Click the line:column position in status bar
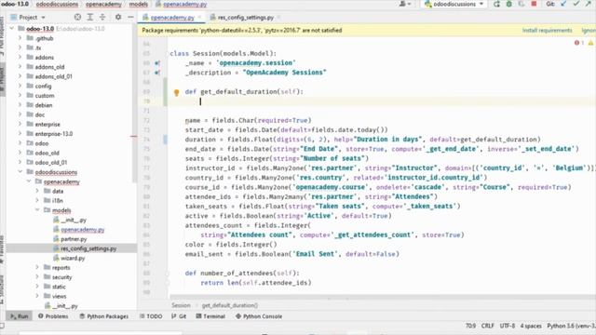Image resolution: width=596 pixels, height=335 pixels. (x=470, y=326)
